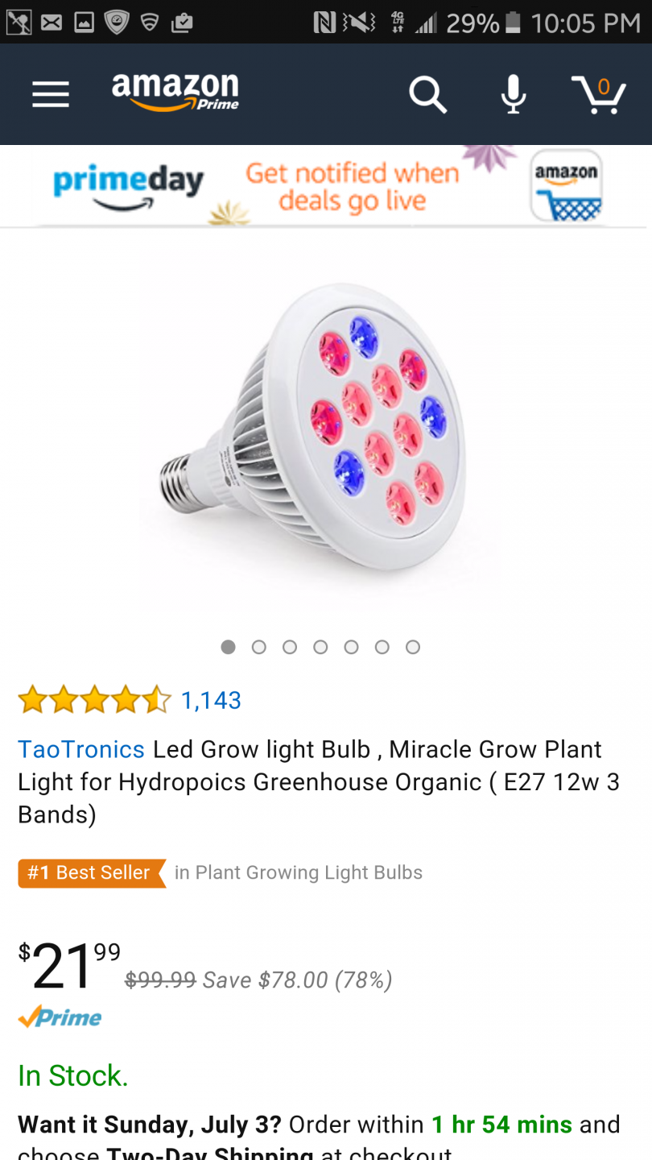Tap the first image carousel dot
This screenshot has width=652, height=1160.
coord(228,647)
